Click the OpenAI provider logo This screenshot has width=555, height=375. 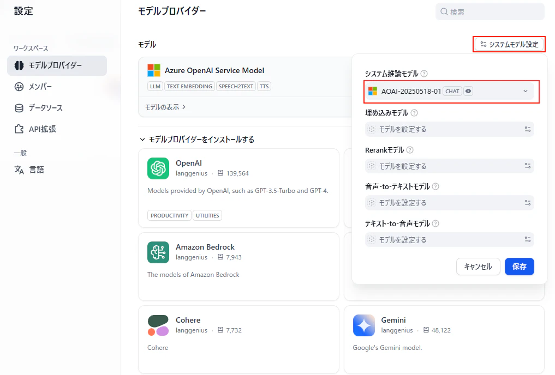[x=158, y=168]
